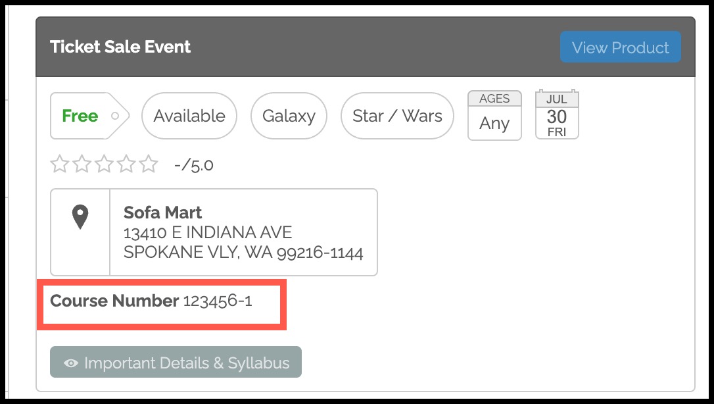This screenshot has width=714, height=404.
Task: Select the Star / Wars tag pill
Action: tap(397, 116)
